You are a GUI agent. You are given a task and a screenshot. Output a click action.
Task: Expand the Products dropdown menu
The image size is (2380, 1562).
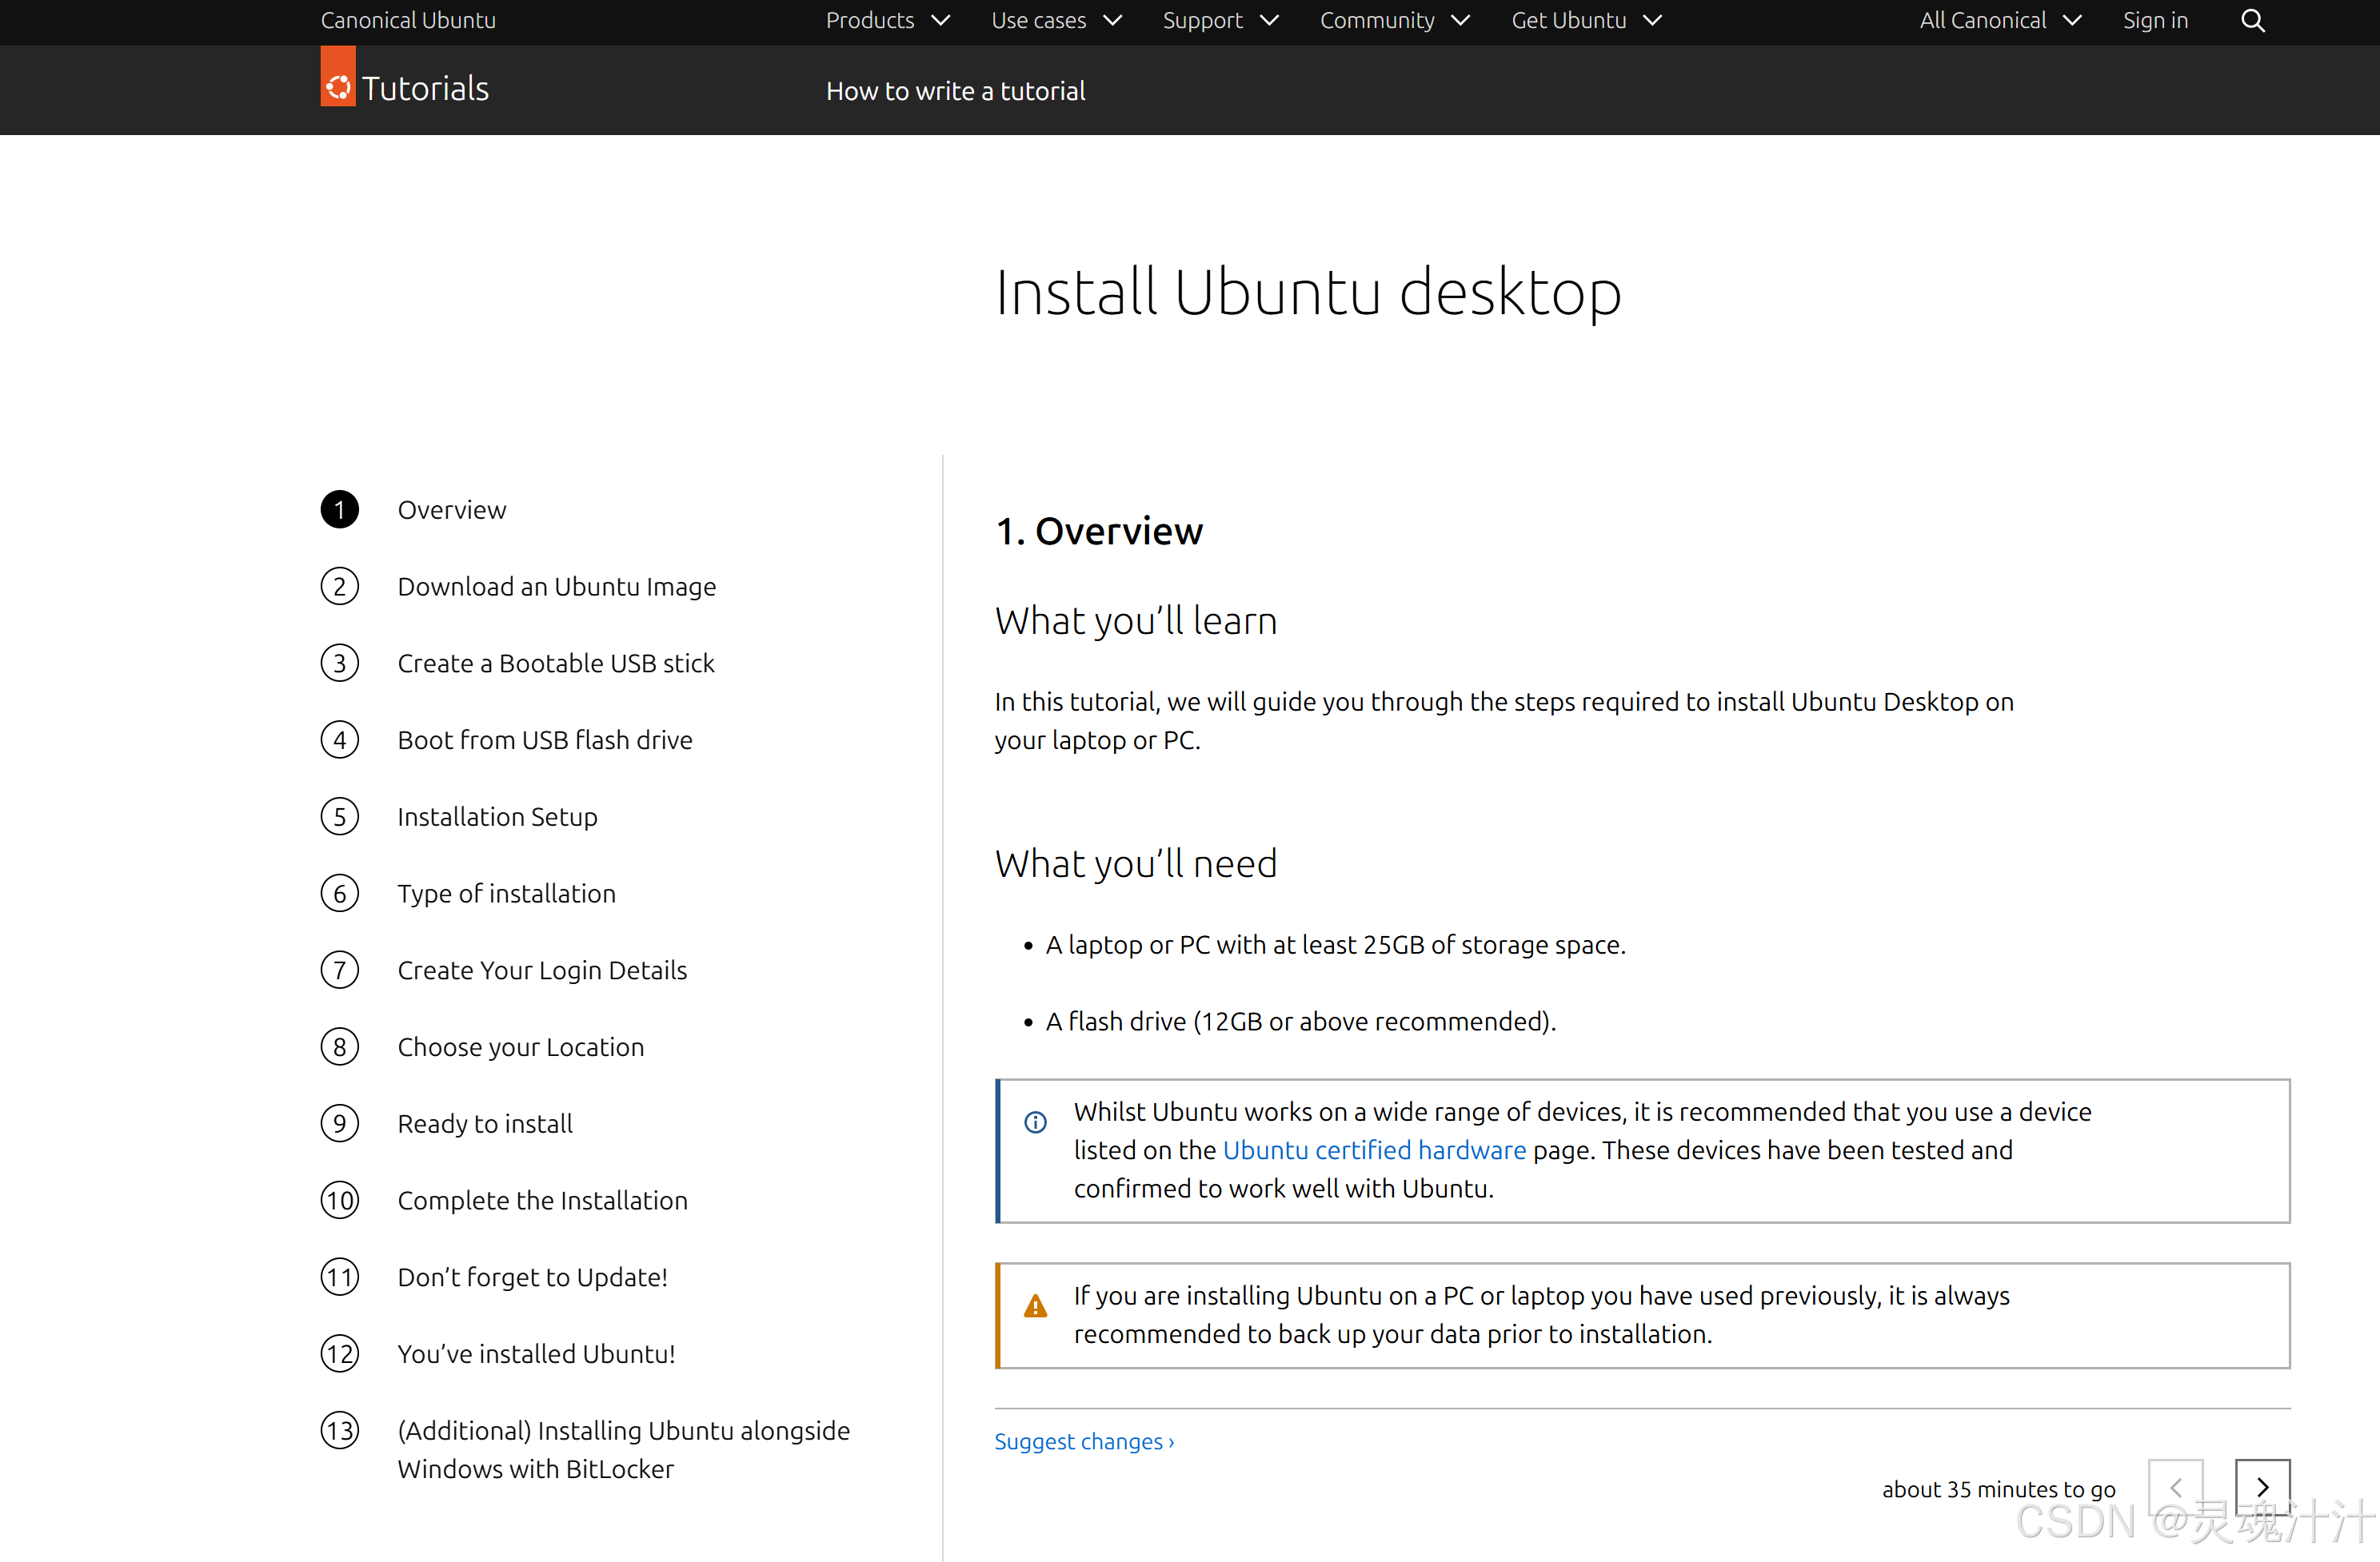[886, 21]
